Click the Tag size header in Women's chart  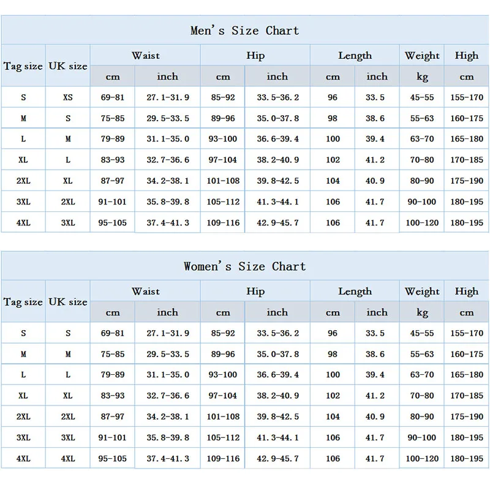(23, 302)
